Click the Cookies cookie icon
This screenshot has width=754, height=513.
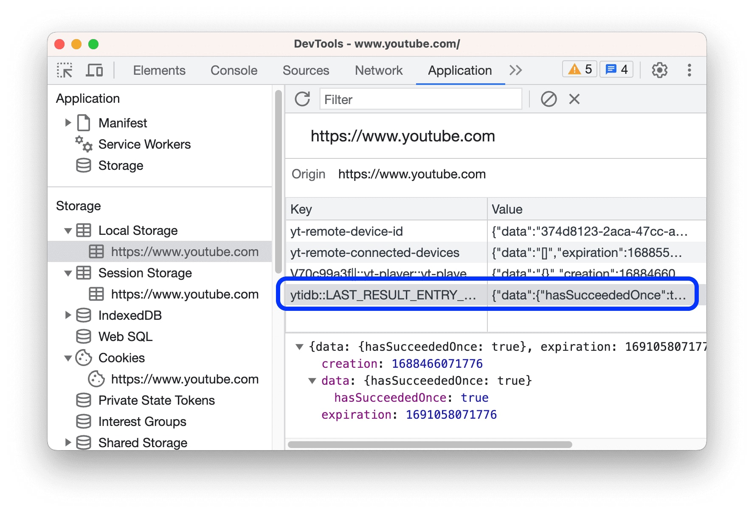[x=84, y=358]
